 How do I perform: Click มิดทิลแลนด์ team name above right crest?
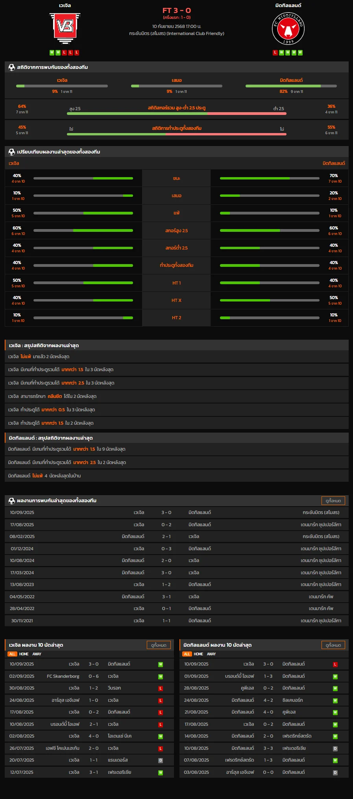click(288, 6)
